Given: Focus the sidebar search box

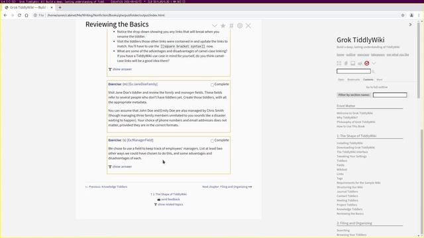Looking at the screenshot, I should (x=354, y=71).
